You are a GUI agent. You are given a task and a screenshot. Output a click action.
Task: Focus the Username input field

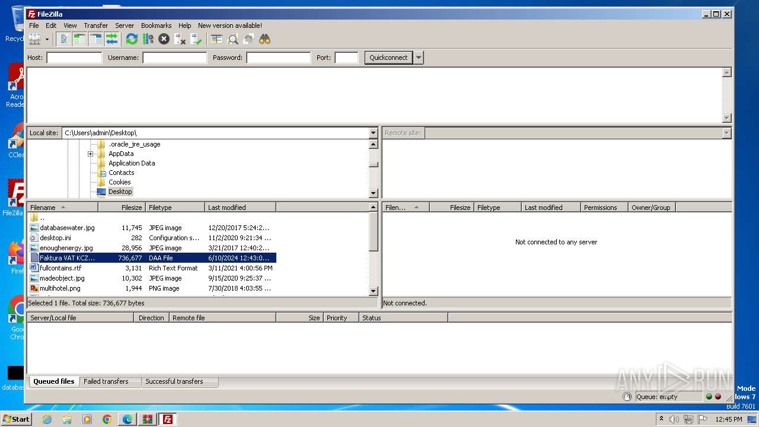(174, 58)
